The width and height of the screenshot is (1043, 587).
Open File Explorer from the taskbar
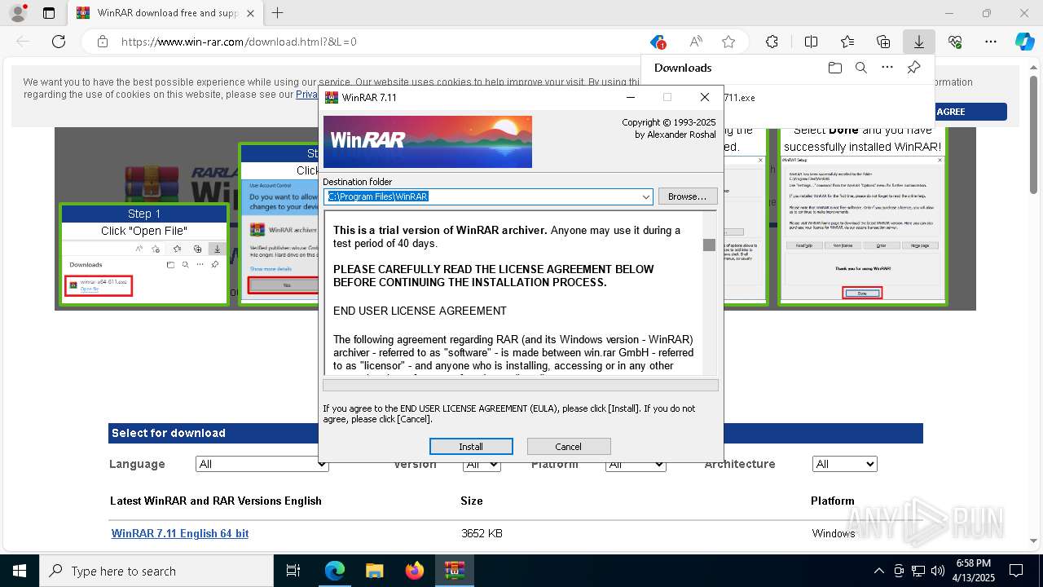click(374, 571)
